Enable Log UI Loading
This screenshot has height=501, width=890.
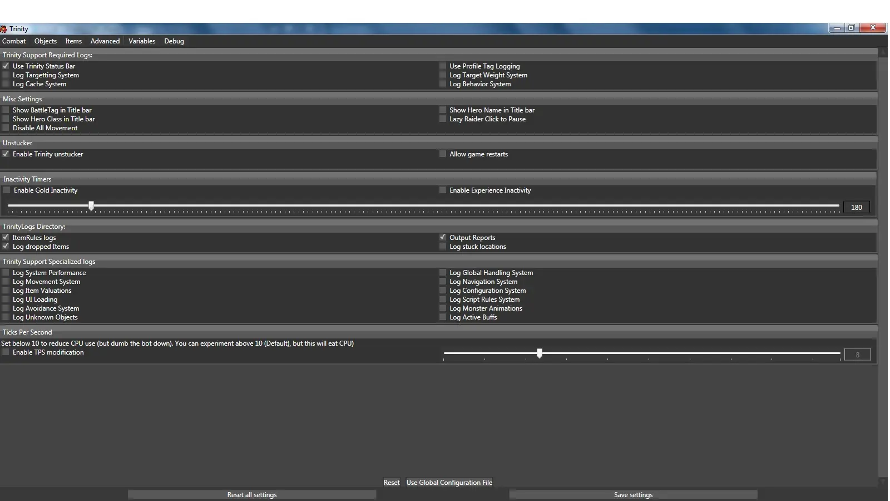[6, 299]
